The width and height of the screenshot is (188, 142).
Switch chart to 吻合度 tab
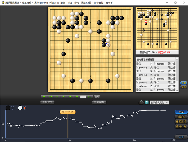pos(181,117)
